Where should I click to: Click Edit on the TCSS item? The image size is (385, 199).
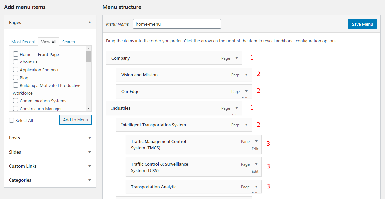255,171
